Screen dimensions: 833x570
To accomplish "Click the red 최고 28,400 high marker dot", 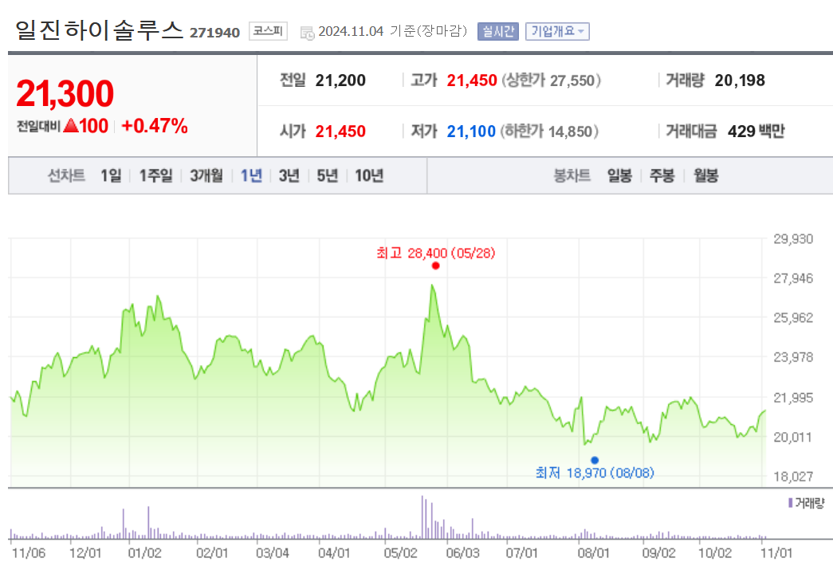I will [435, 265].
